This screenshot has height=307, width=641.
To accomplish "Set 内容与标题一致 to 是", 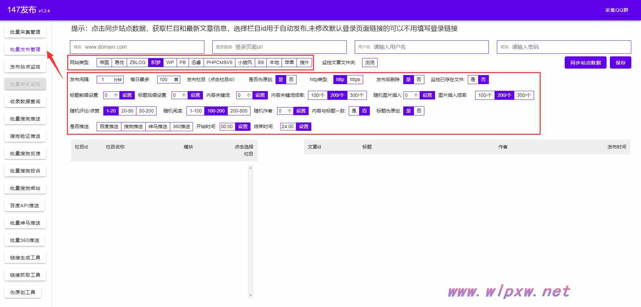I will coord(354,111).
